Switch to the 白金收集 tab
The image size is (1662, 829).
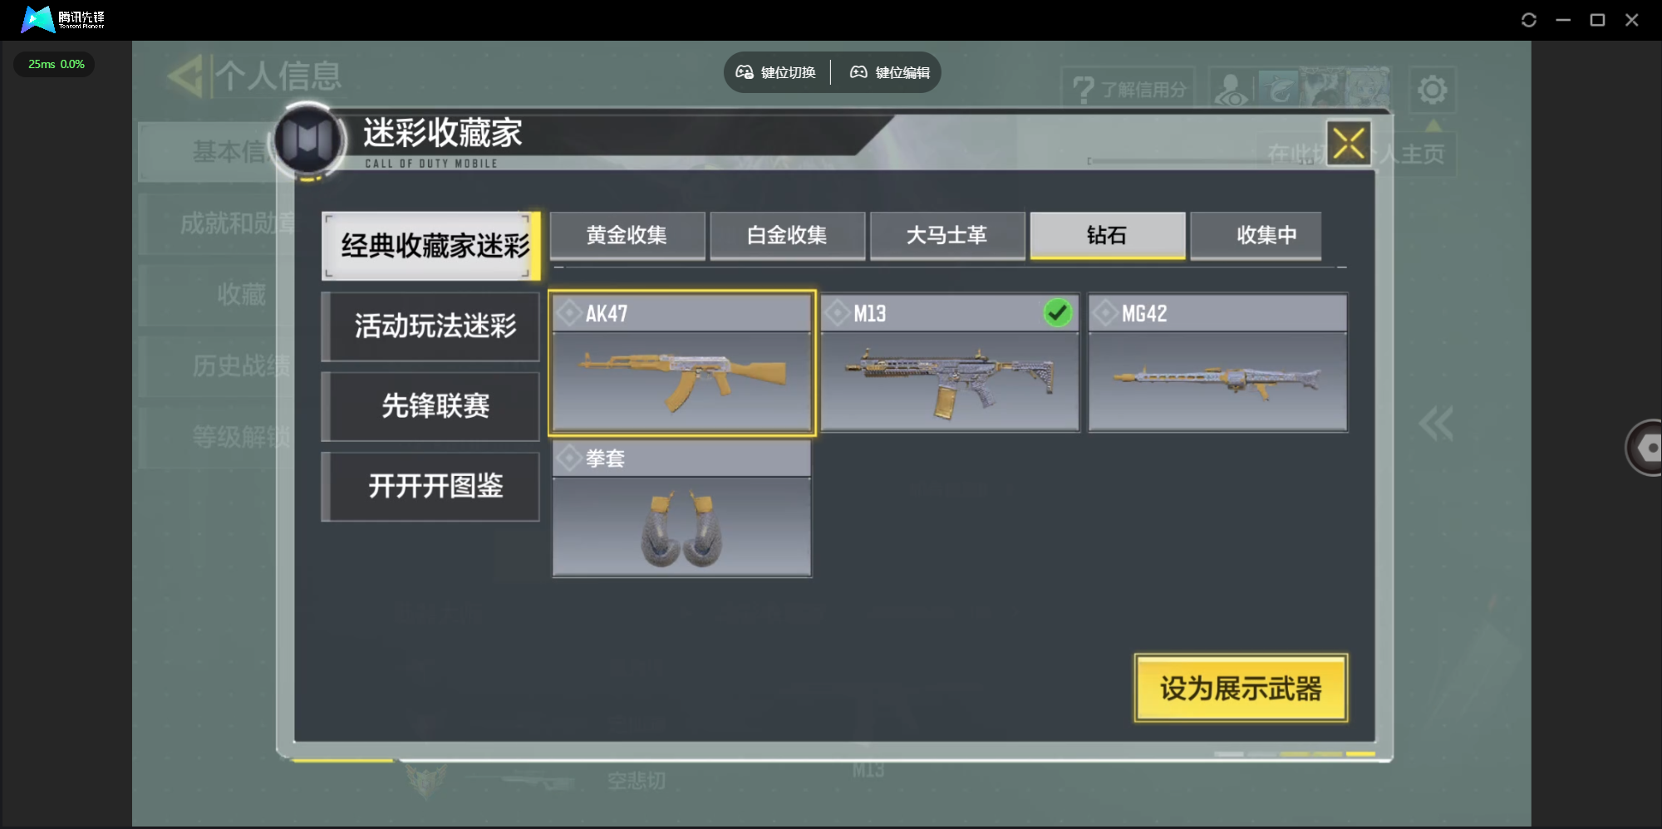click(x=787, y=236)
